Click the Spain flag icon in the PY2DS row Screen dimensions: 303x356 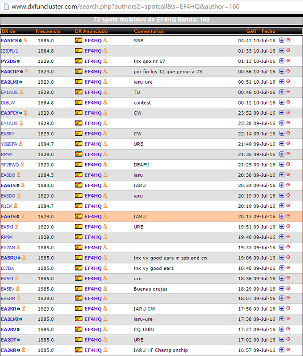point(78,61)
